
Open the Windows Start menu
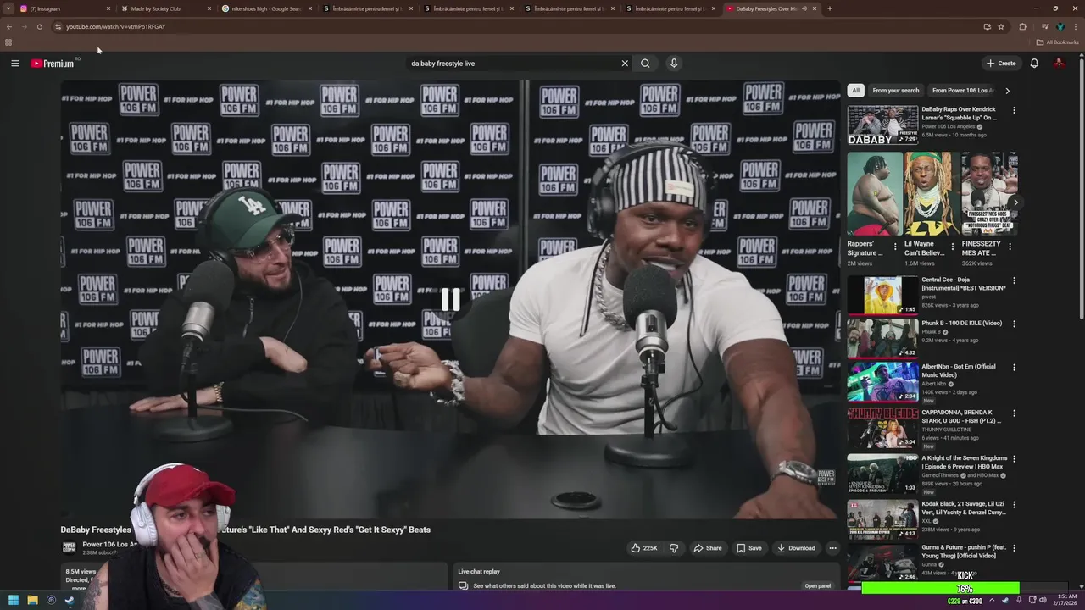click(x=13, y=601)
